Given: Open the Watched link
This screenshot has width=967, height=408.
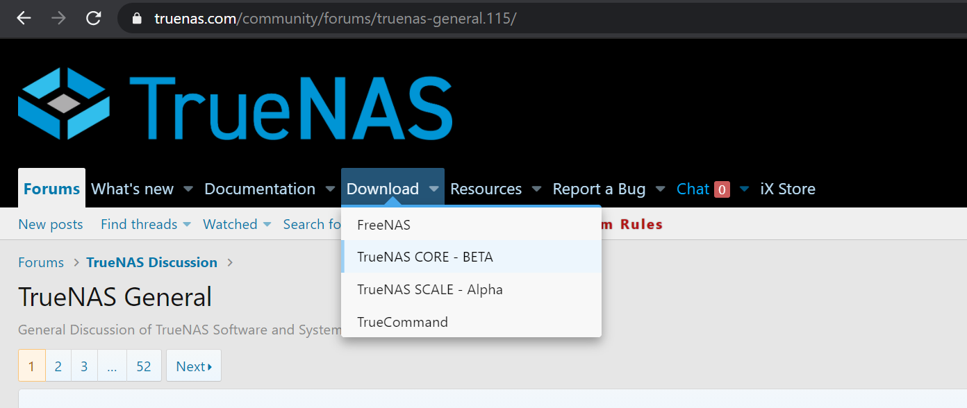Looking at the screenshot, I should coord(230,224).
